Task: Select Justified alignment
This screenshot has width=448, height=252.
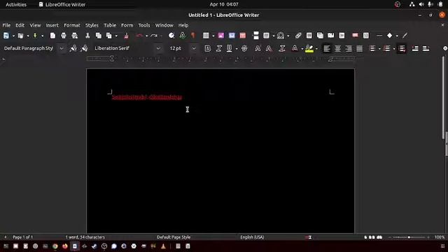Action: [359, 48]
